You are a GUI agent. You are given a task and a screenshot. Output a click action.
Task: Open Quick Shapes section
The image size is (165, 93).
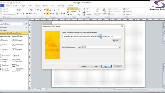pyautogui.click(x=14, y=30)
